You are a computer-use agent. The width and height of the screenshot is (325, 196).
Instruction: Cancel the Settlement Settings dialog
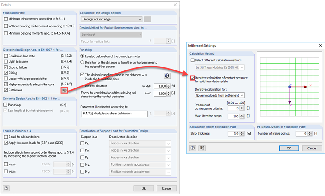(312, 148)
